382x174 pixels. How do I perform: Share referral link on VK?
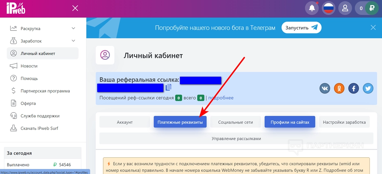pos(325,88)
